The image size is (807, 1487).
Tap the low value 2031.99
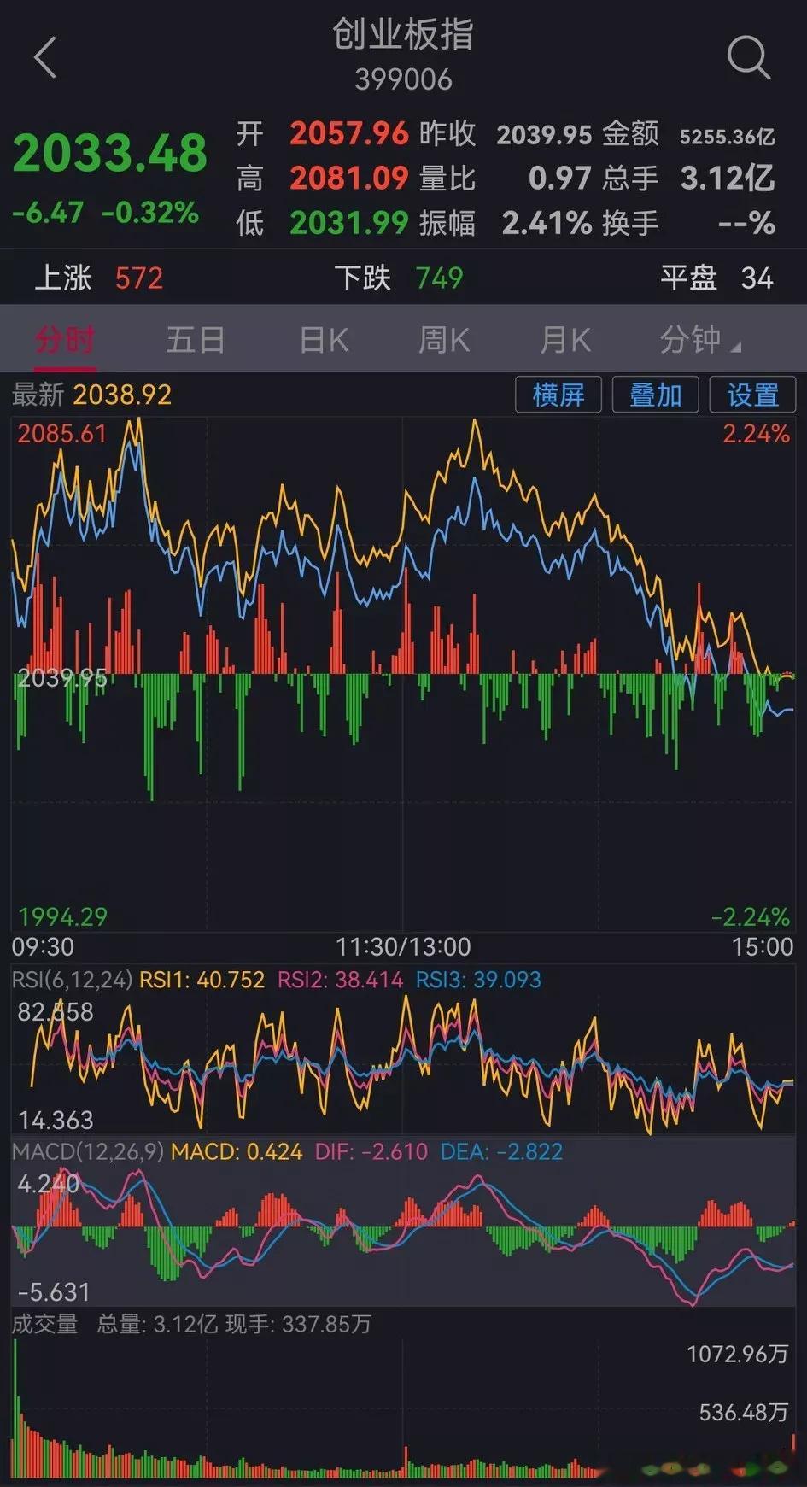click(x=349, y=223)
